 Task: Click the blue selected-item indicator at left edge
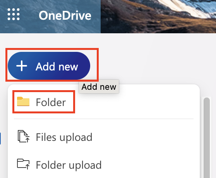pyautogui.click(x=0, y=139)
